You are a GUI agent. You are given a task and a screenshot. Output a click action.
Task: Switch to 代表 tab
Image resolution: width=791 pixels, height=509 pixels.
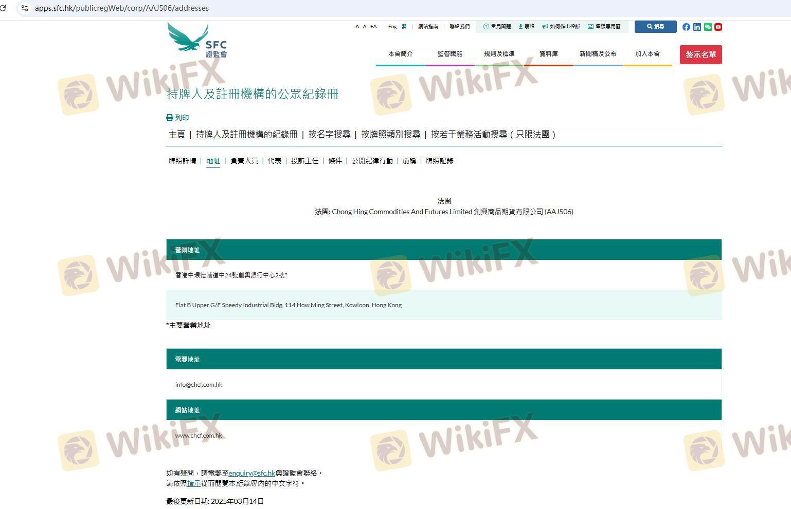[275, 161]
